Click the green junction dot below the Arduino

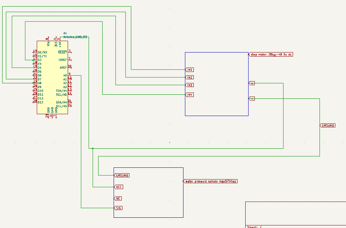[x=92, y=148]
